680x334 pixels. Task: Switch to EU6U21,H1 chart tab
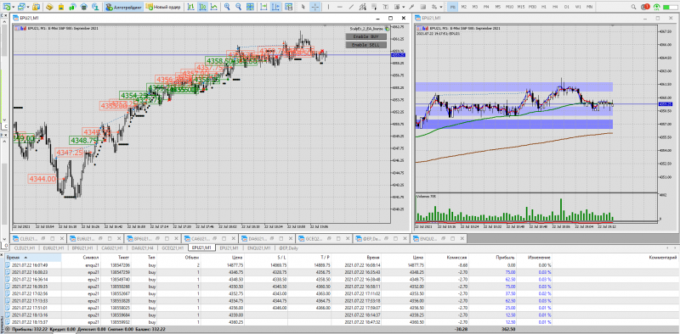click(x=54, y=248)
